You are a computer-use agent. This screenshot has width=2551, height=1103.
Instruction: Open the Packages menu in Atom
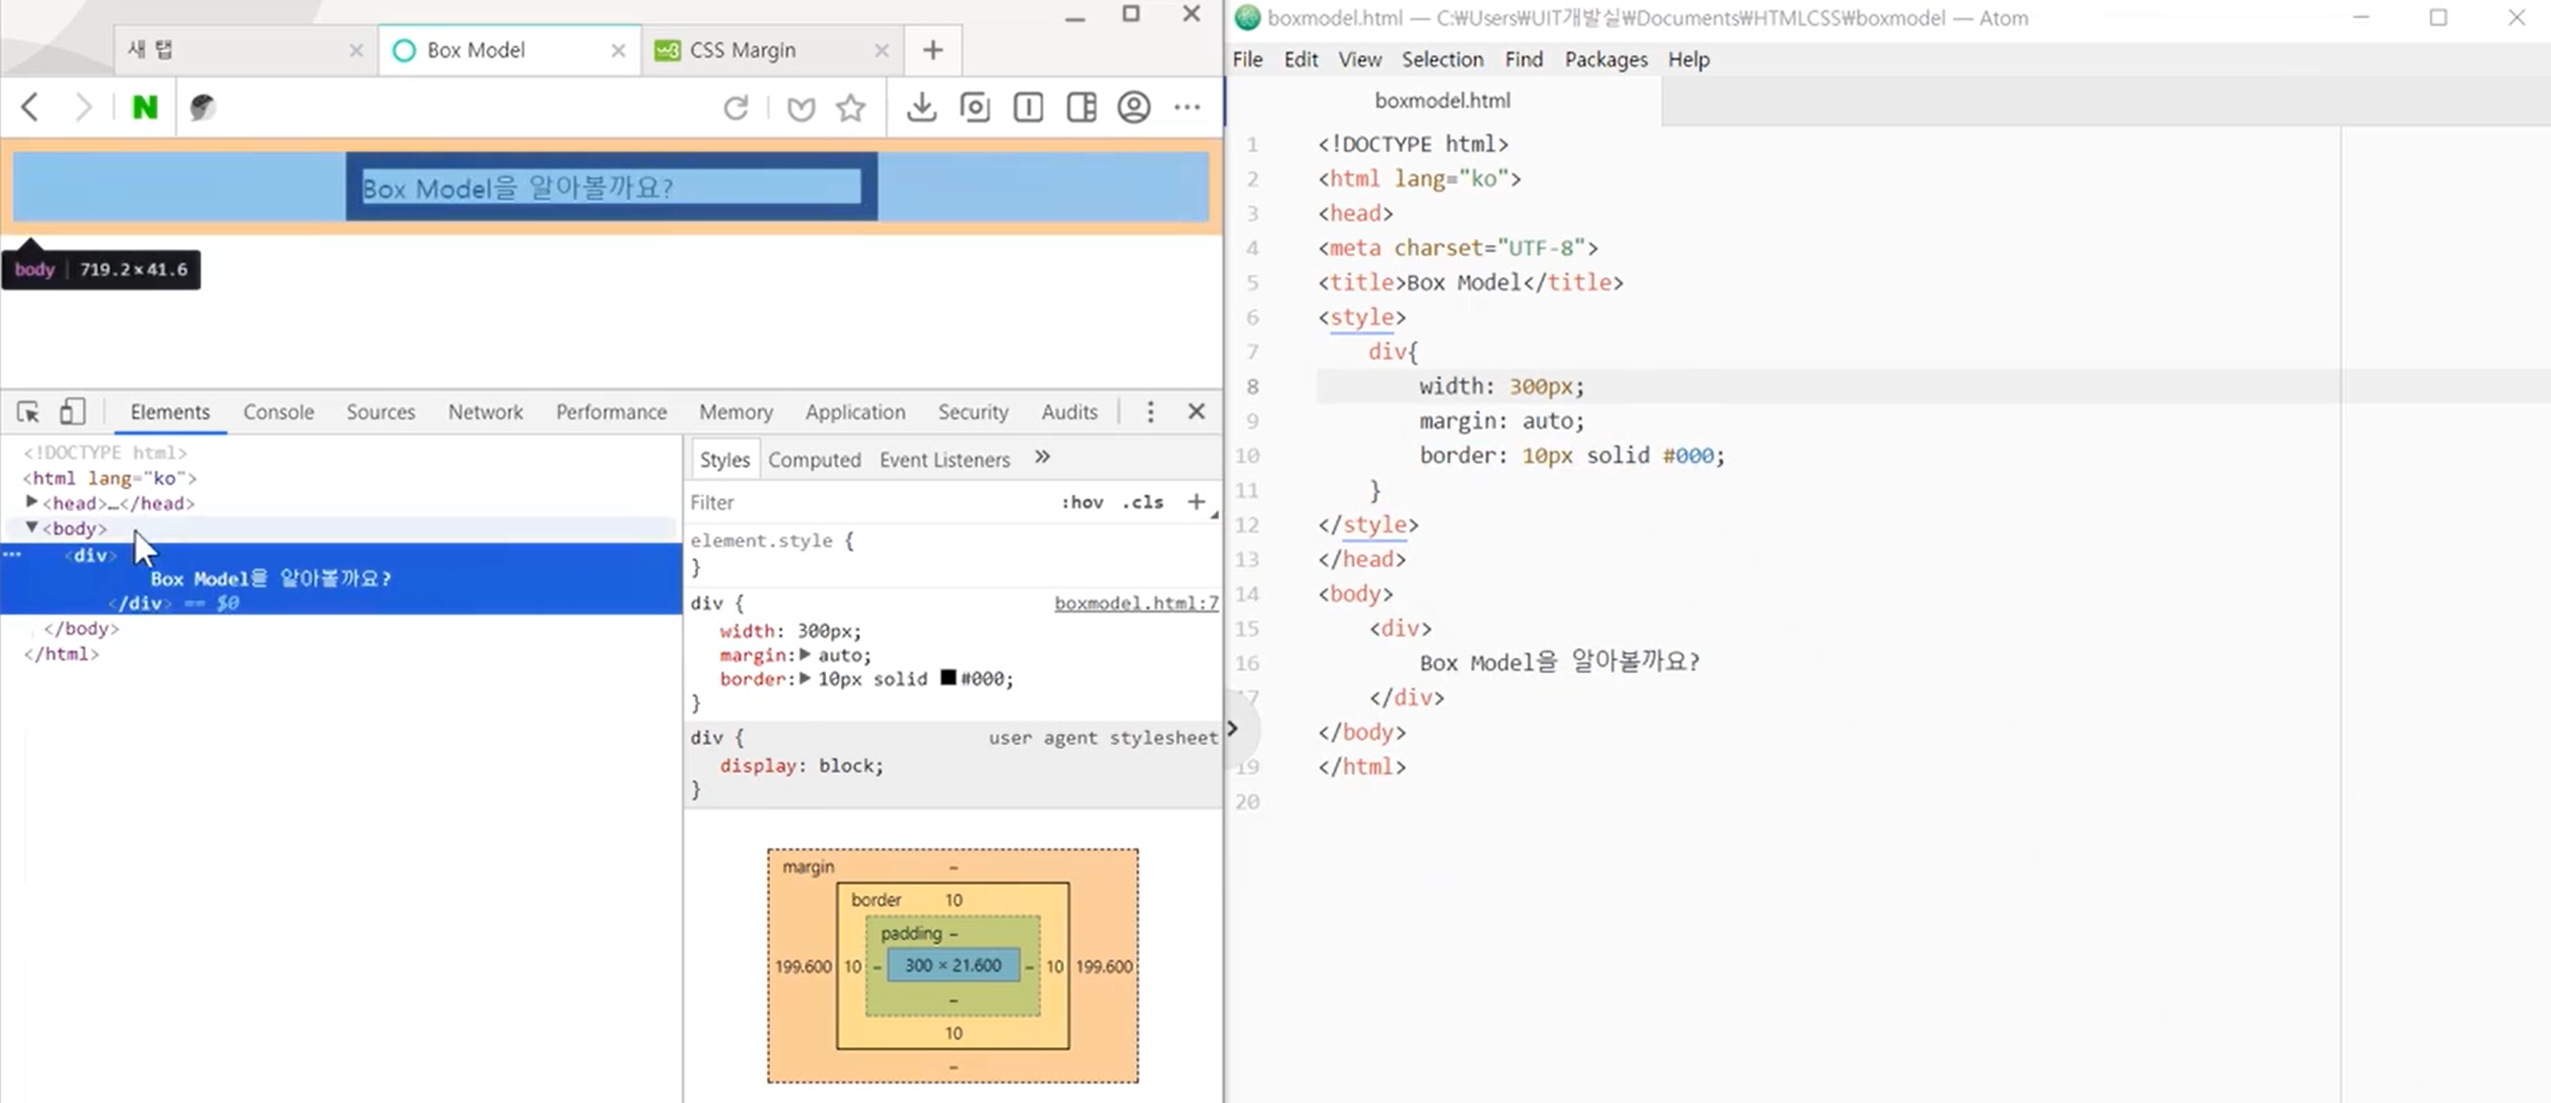(1605, 59)
